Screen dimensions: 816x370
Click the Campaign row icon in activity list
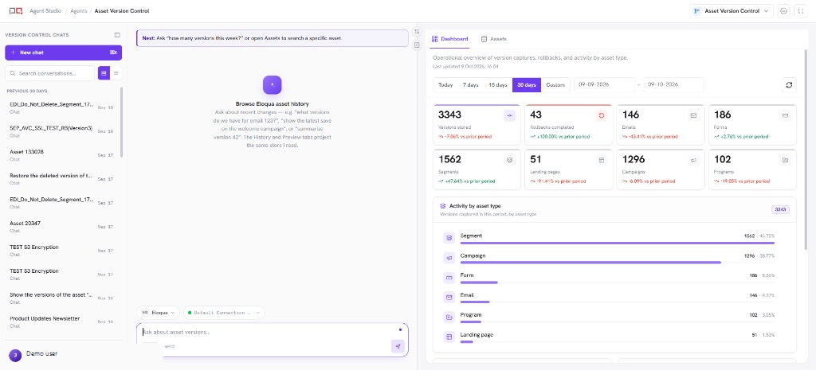[x=449, y=258]
